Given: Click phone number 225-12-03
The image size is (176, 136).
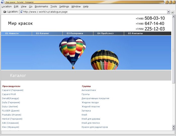Looking at the screenshot, I should [155, 29].
